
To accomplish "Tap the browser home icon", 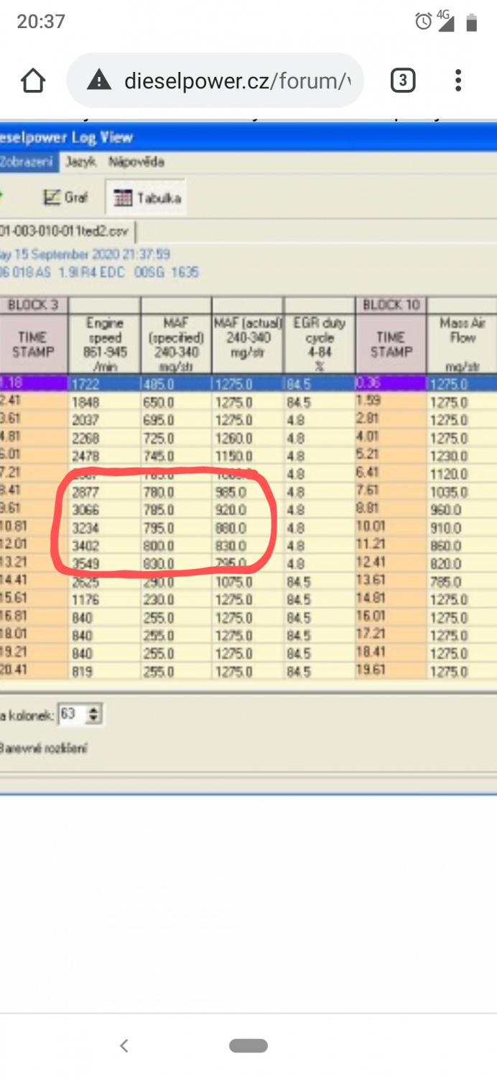I will click(x=33, y=81).
